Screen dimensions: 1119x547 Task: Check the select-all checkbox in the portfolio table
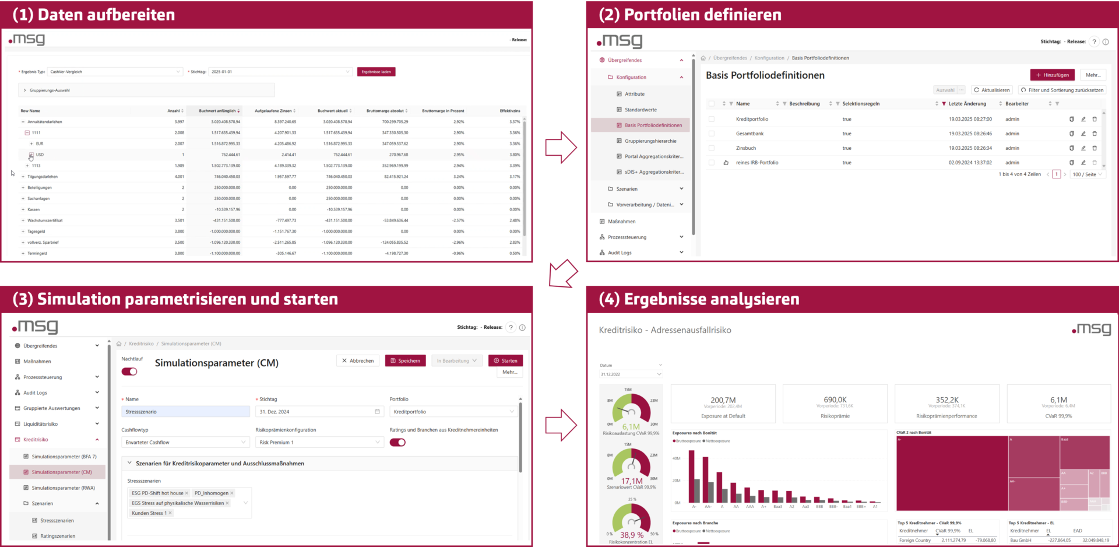712,103
